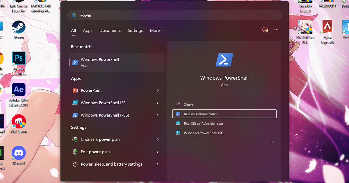Launch Adobe Photoshop from the desktop
349x183 pixels.
(x=18, y=58)
